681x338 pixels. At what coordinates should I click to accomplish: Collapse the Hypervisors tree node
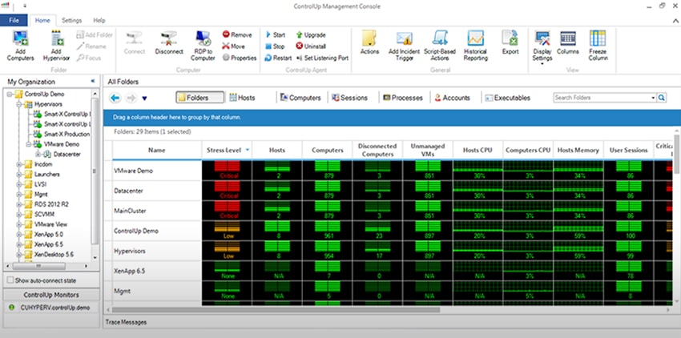pos(18,104)
